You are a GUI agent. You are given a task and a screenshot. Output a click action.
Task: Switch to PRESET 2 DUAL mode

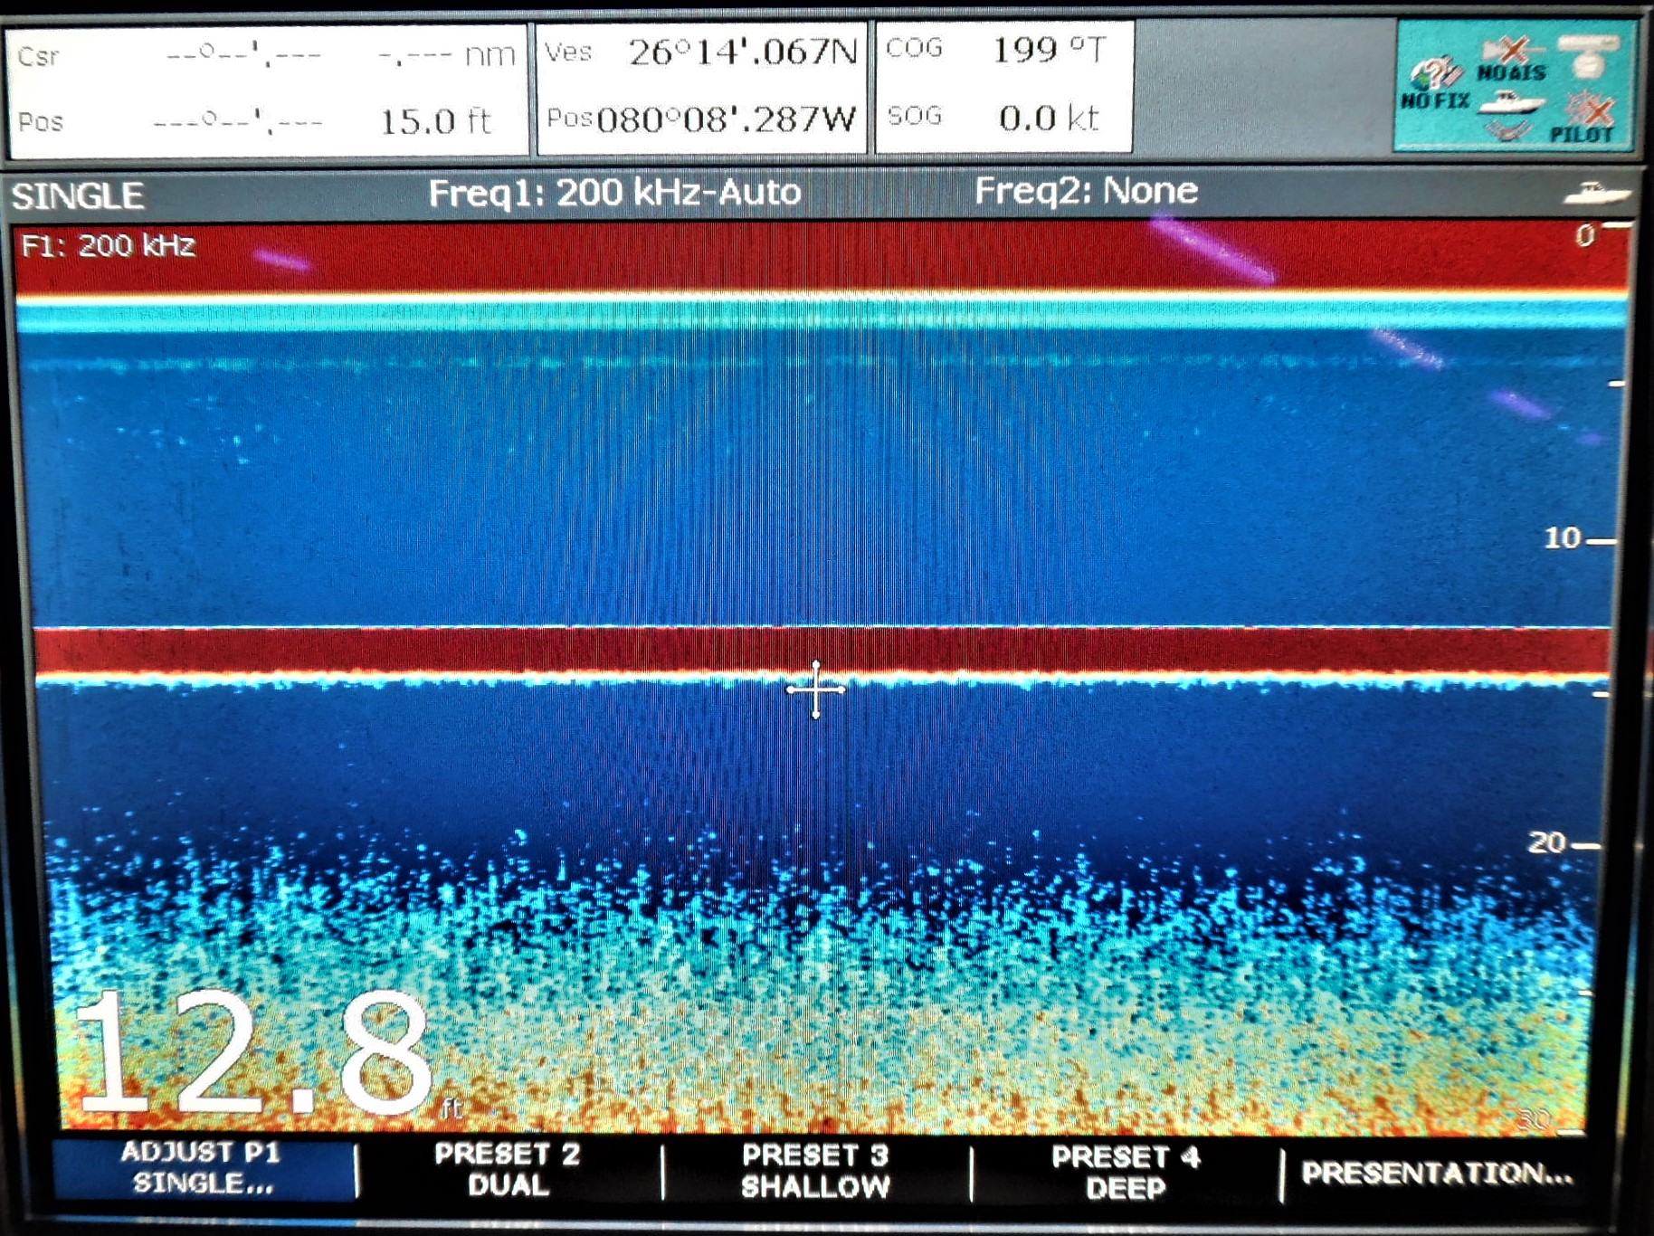tap(508, 1169)
